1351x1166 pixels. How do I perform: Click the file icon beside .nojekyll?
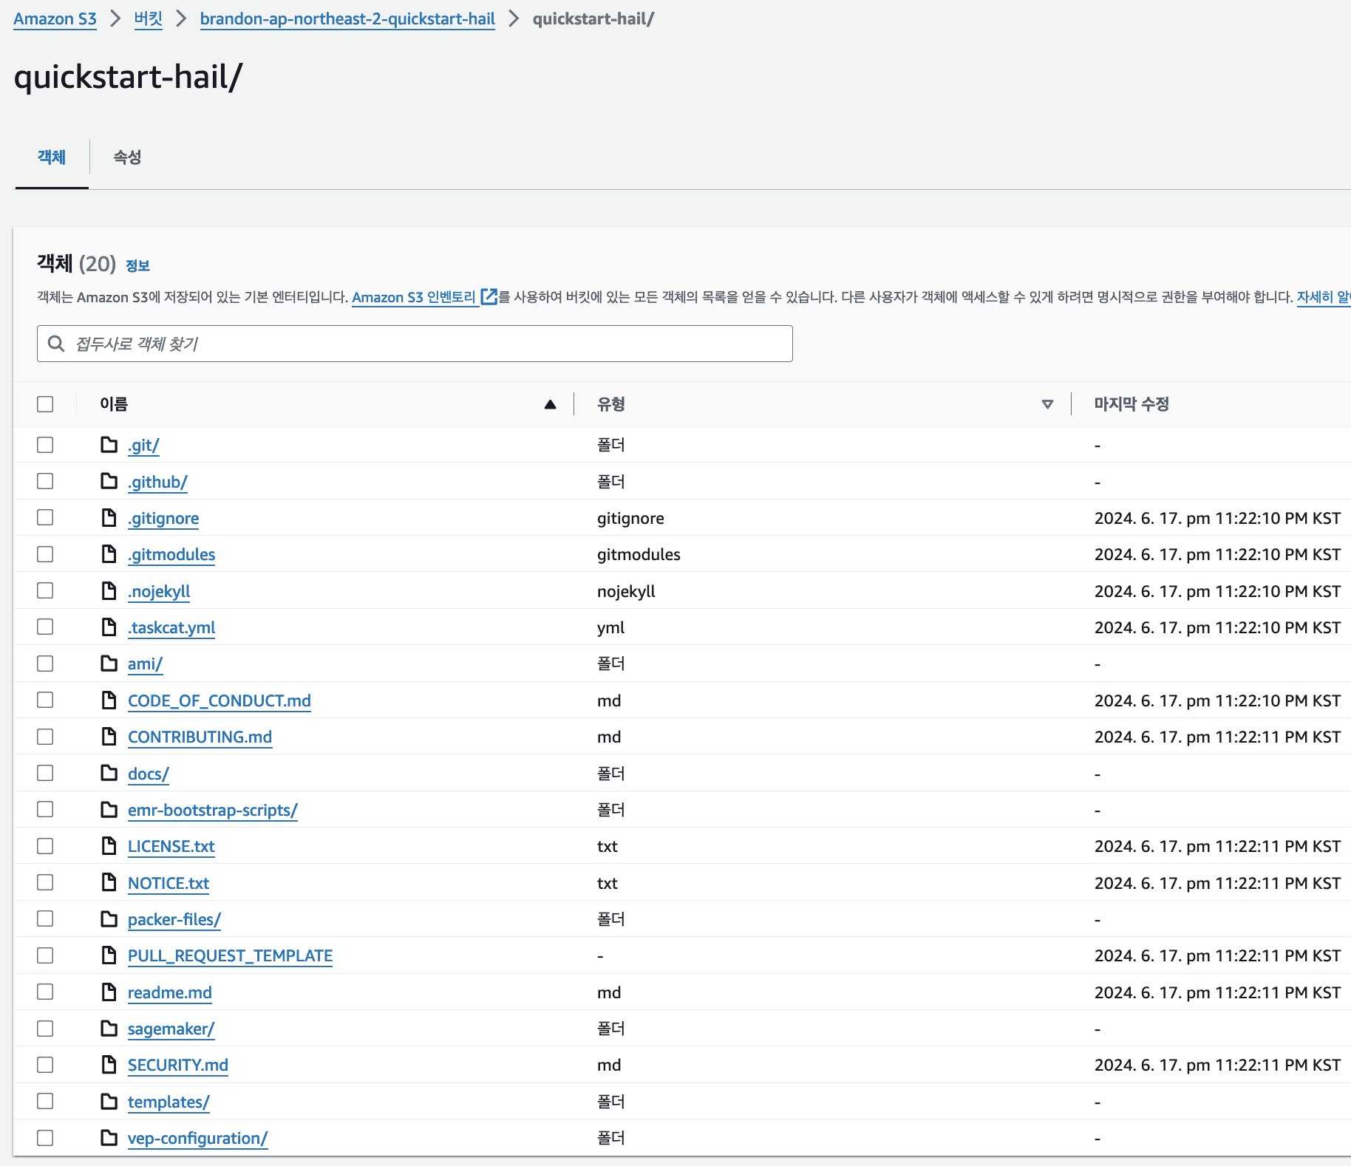[109, 590]
